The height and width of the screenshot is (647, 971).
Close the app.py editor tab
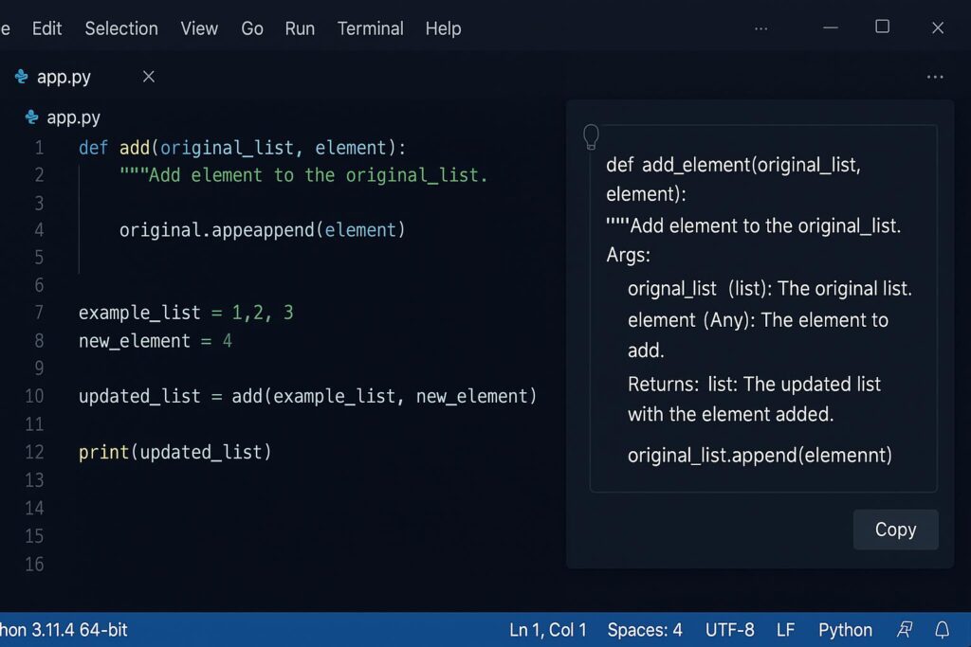click(149, 77)
